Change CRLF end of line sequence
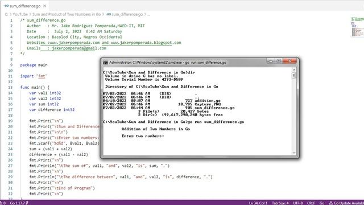Screen dimensions: 364x205 coord(311,203)
